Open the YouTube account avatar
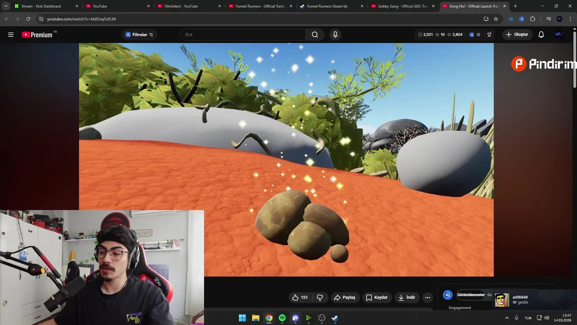 [559, 35]
